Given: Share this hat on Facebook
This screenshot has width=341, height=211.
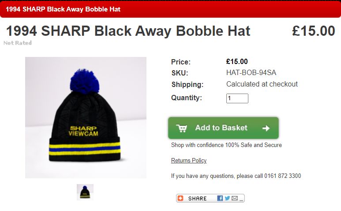Looking at the screenshot, I should (220, 198).
